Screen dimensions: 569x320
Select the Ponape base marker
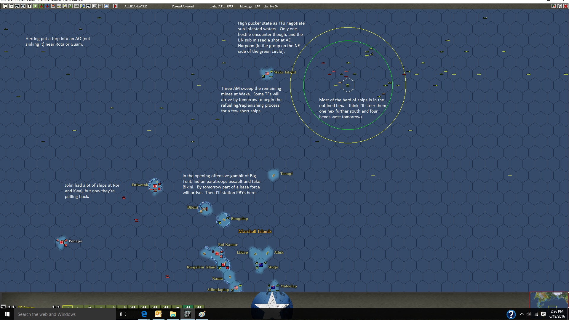62,242
